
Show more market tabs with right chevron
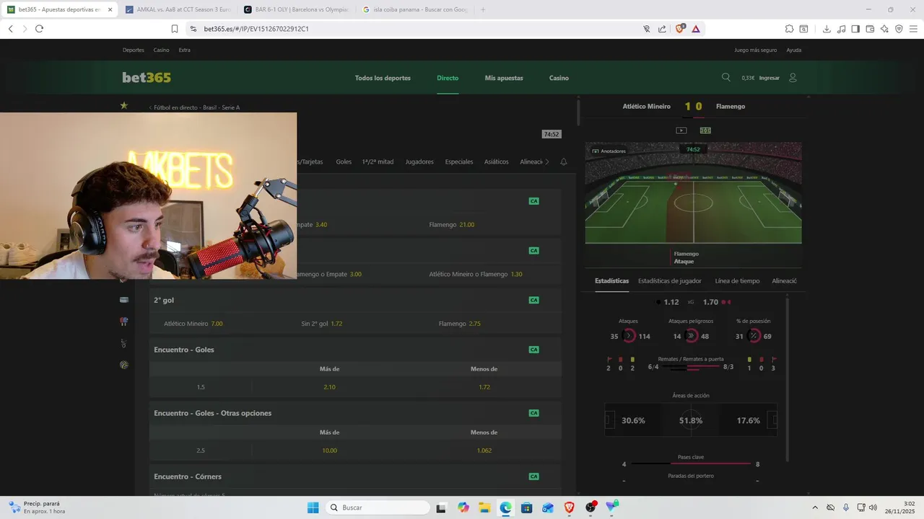547,162
